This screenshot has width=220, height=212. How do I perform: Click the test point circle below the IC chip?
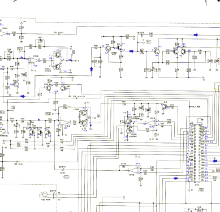189,191
